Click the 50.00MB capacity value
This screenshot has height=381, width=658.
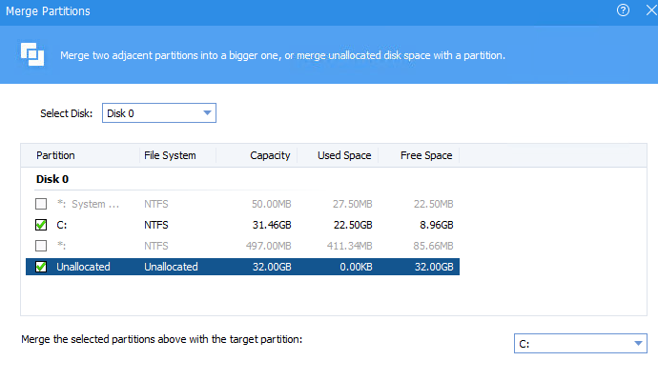(x=271, y=204)
